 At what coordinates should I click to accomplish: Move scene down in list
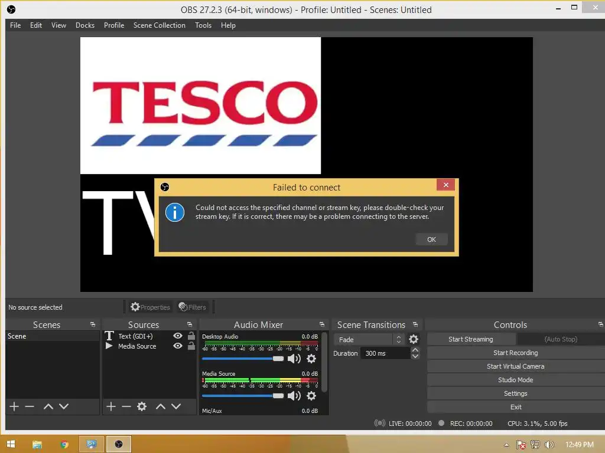pos(64,406)
